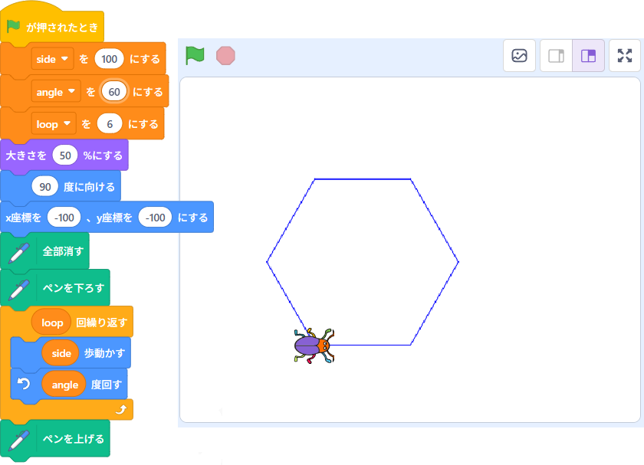The image size is (644, 465).
Task: Click the が押されたとき hat block text
Action: (x=62, y=27)
